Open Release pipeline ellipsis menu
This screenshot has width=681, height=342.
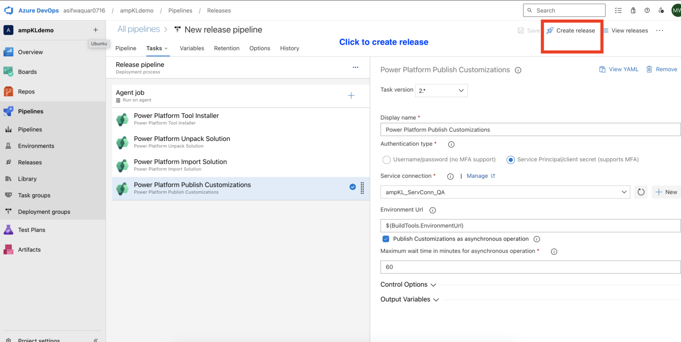pos(355,67)
